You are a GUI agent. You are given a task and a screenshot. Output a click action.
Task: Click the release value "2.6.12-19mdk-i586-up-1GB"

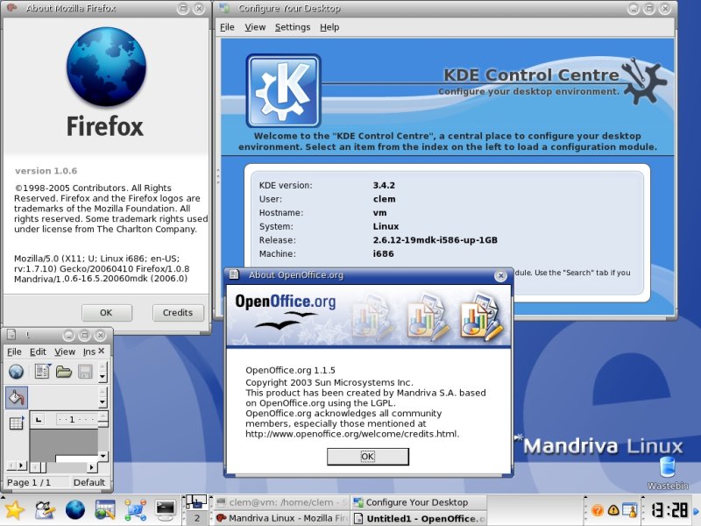pyautogui.click(x=435, y=240)
